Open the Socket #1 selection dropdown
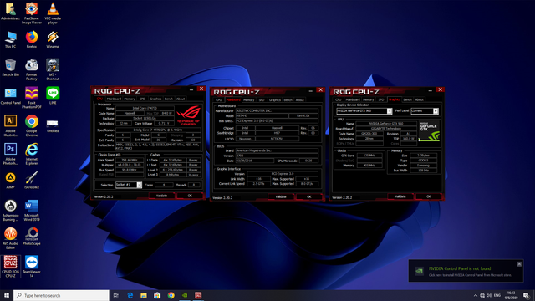Viewport: 535px width, 301px height. pos(129,185)
